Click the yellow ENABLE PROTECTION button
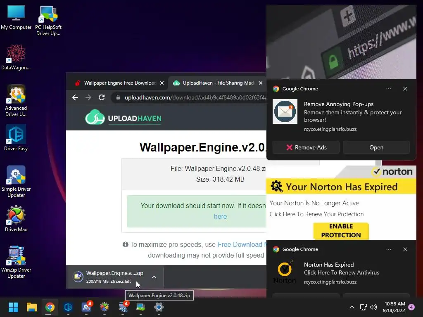 (x=341, y=231)
